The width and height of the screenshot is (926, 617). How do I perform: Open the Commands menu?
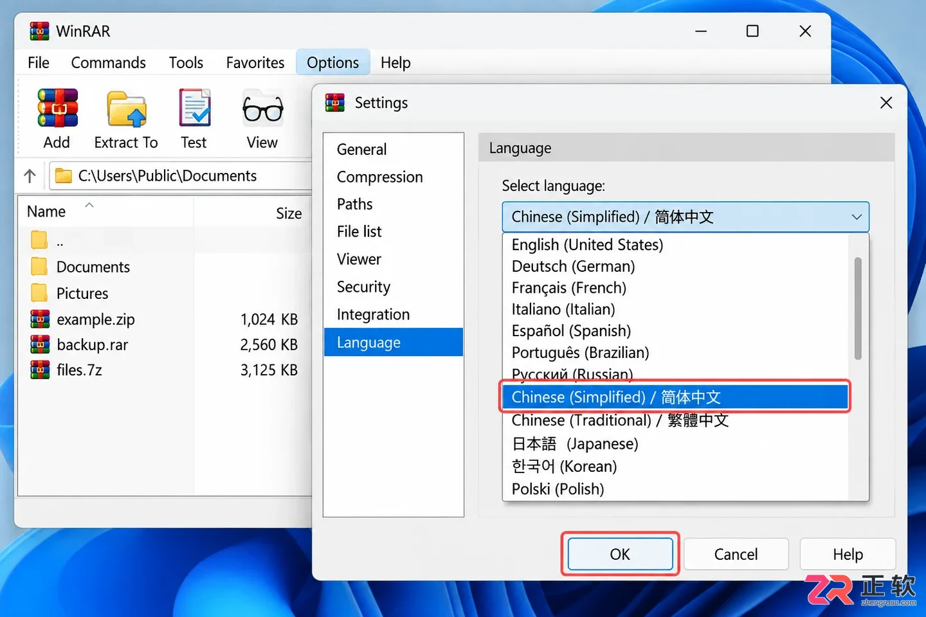click(108, 62)
